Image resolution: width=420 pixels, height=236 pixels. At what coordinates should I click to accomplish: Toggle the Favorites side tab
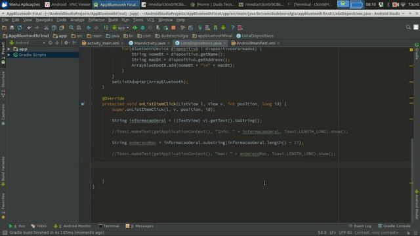click(x=3, y=206)
